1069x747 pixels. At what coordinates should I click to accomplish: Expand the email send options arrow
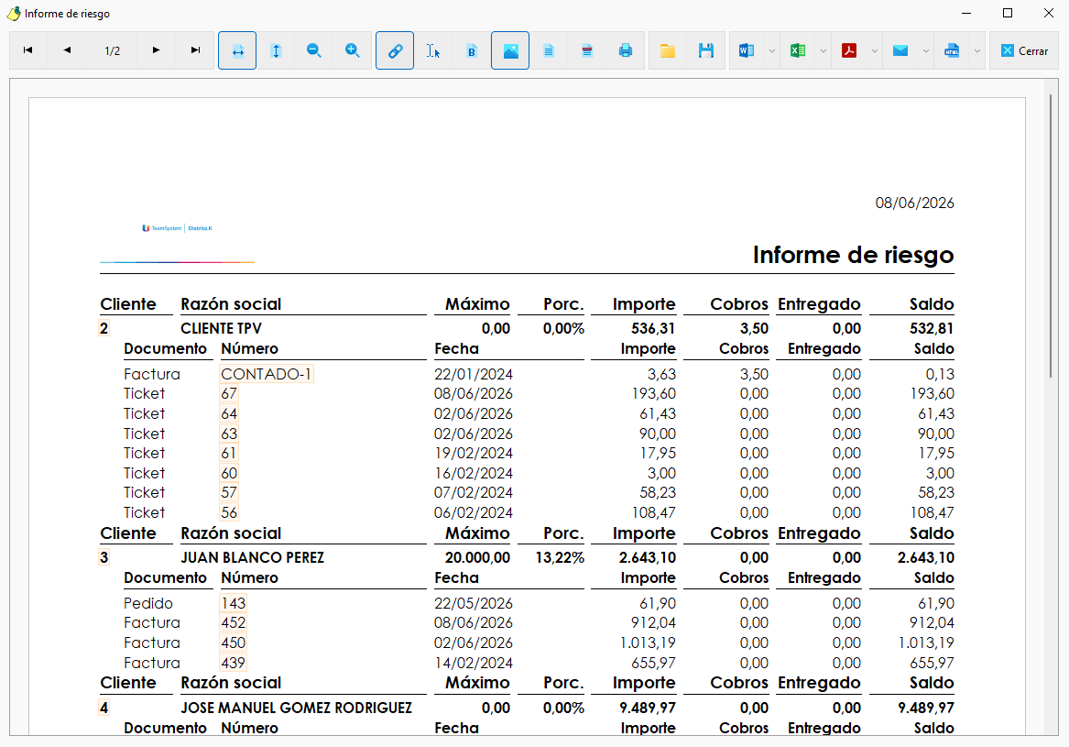tap(926, 50)
